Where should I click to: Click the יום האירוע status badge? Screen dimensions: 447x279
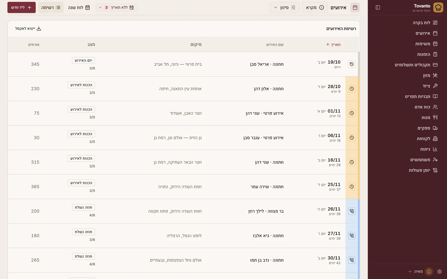(x=83, y=61)
